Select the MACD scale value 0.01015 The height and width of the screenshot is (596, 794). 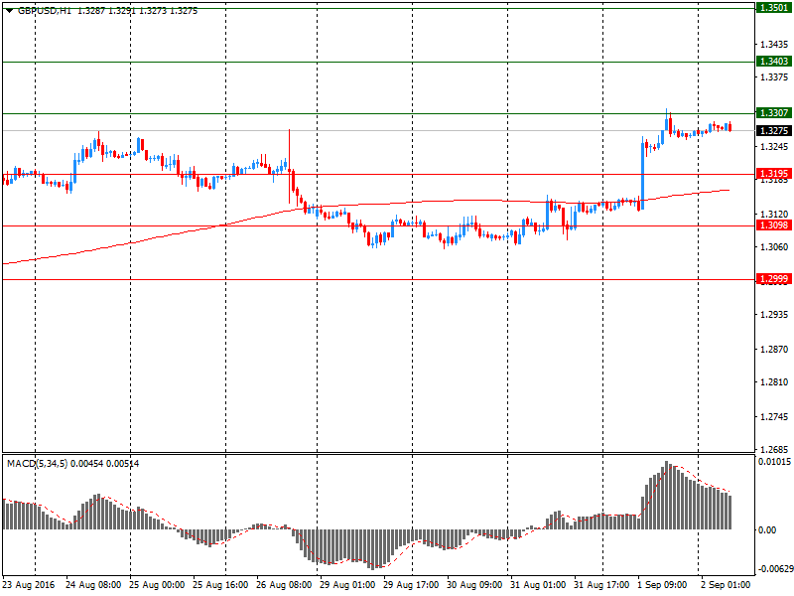point(774,462)
